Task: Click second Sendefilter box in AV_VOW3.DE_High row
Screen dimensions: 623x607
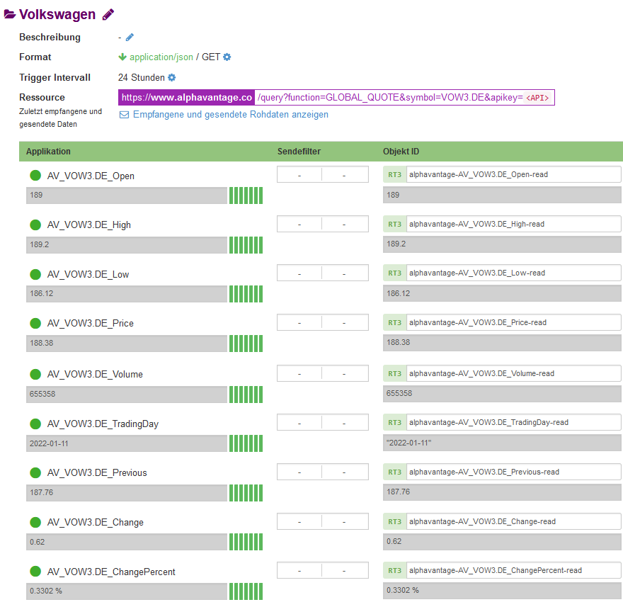Action: [345, 225]
